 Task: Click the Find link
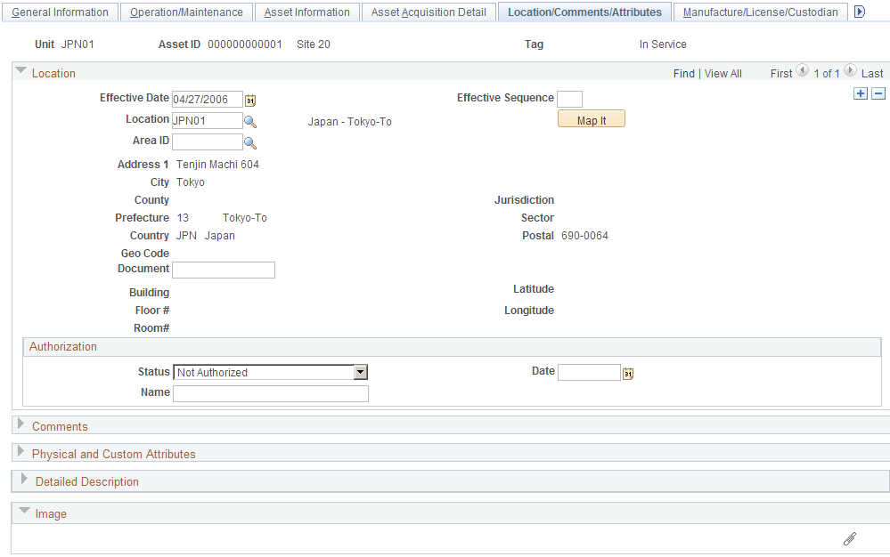[684, 74]
